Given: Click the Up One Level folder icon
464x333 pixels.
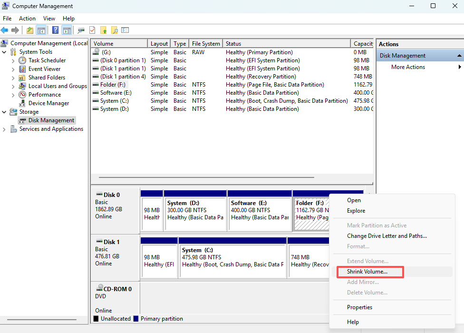Looking at the screenshot, I should [30, 30].
